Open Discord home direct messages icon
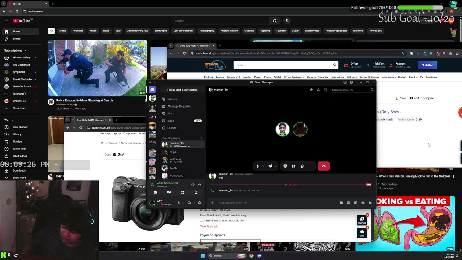This screenshot has width=462, height=260. click(x=152, y=90)
